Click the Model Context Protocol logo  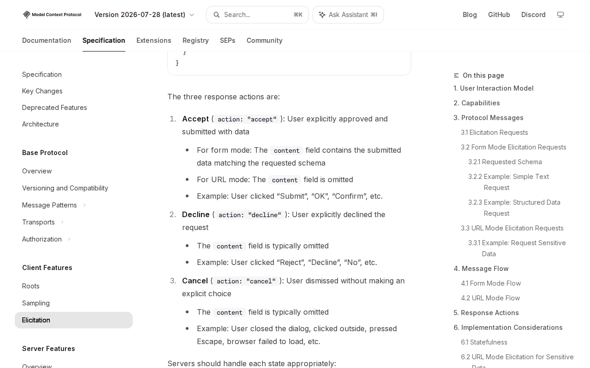(52, 15)
